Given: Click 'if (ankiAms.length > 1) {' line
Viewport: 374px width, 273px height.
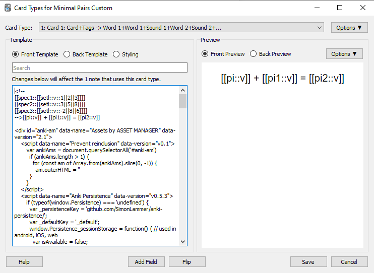Looking at the screenshot, I should click(x=59, y=157).
